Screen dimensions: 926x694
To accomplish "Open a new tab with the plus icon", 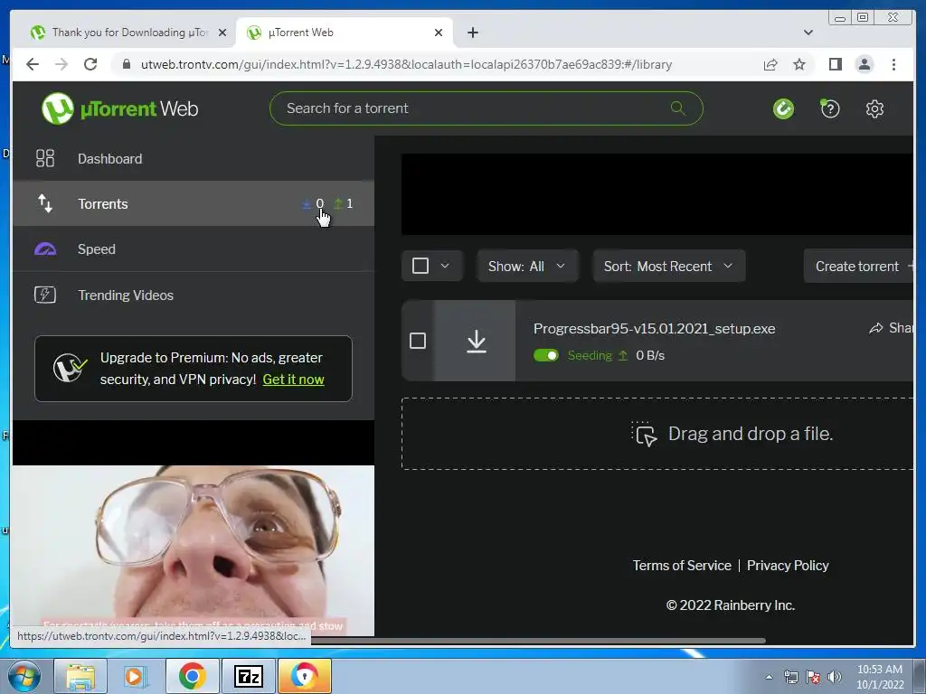I will coord(472,33).
